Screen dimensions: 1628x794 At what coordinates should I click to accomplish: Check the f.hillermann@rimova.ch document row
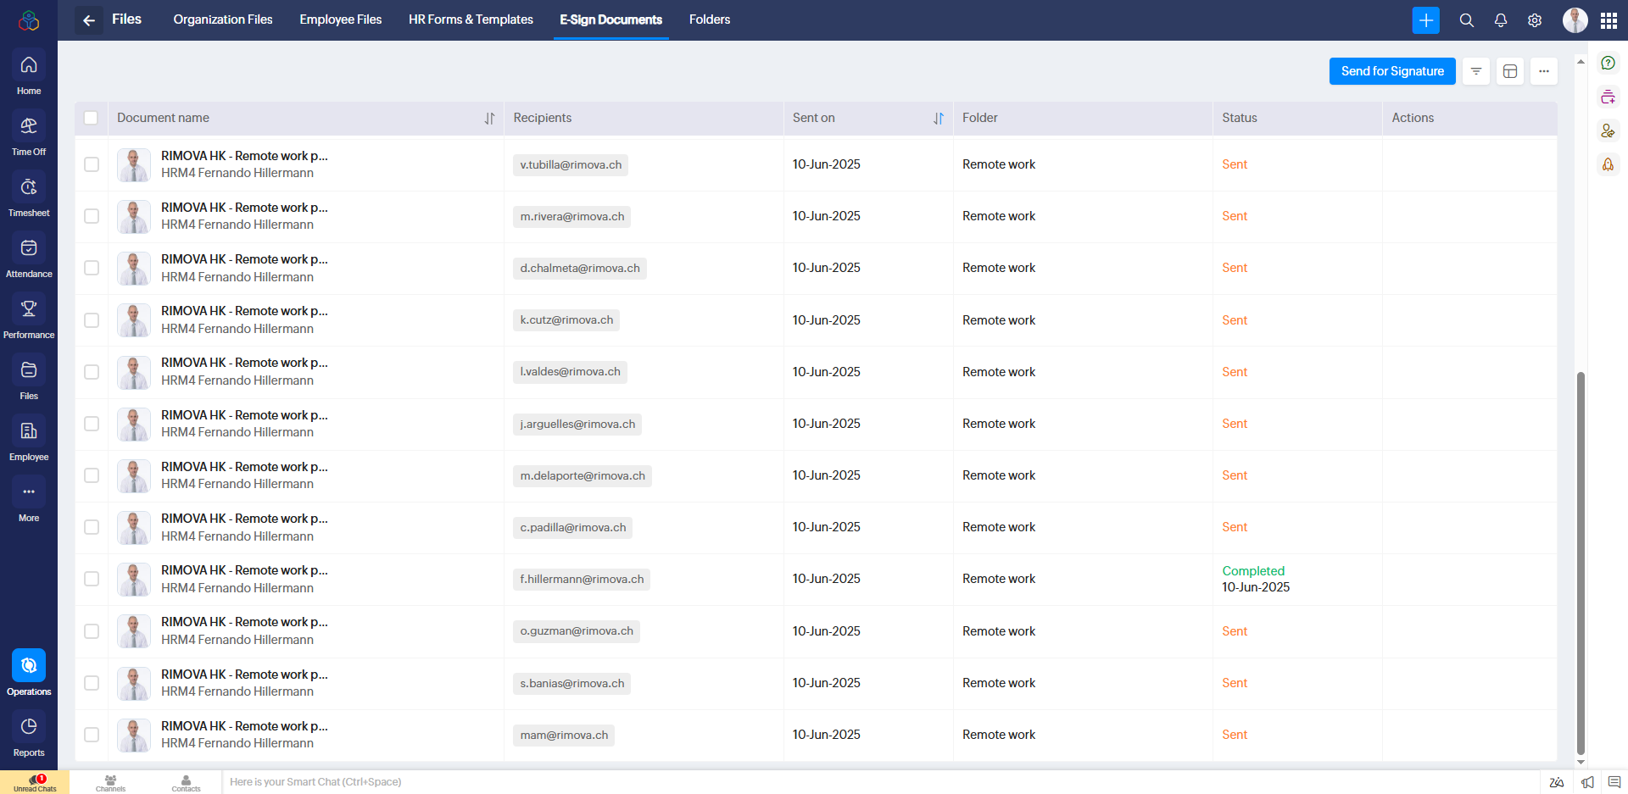[x=92, y=579]
